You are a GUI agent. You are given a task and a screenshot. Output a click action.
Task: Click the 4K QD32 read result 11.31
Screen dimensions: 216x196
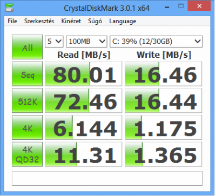tap(83, 154)
